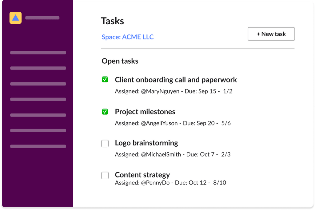Click the @MaryNguyen assignee mention

[160, 91]
